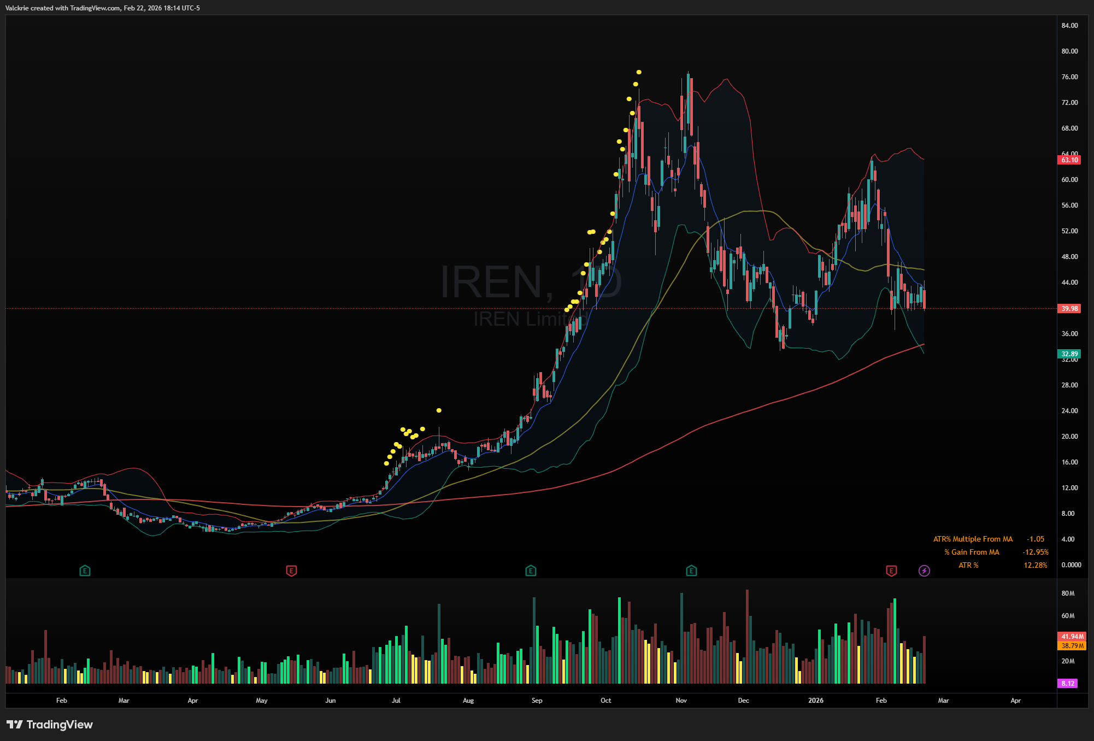The image size is (1094, 741).
Task: Open the green earnings marker after Nov
Action: 691,571
